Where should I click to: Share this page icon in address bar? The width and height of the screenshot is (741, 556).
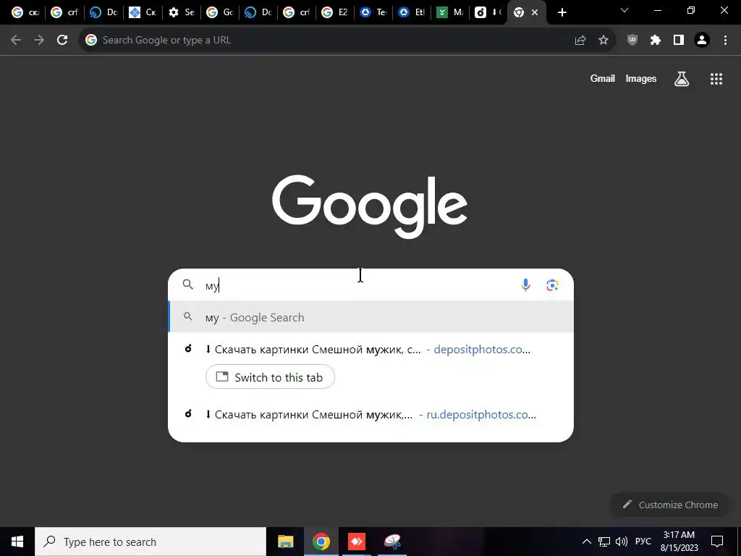tap(580, 41)
